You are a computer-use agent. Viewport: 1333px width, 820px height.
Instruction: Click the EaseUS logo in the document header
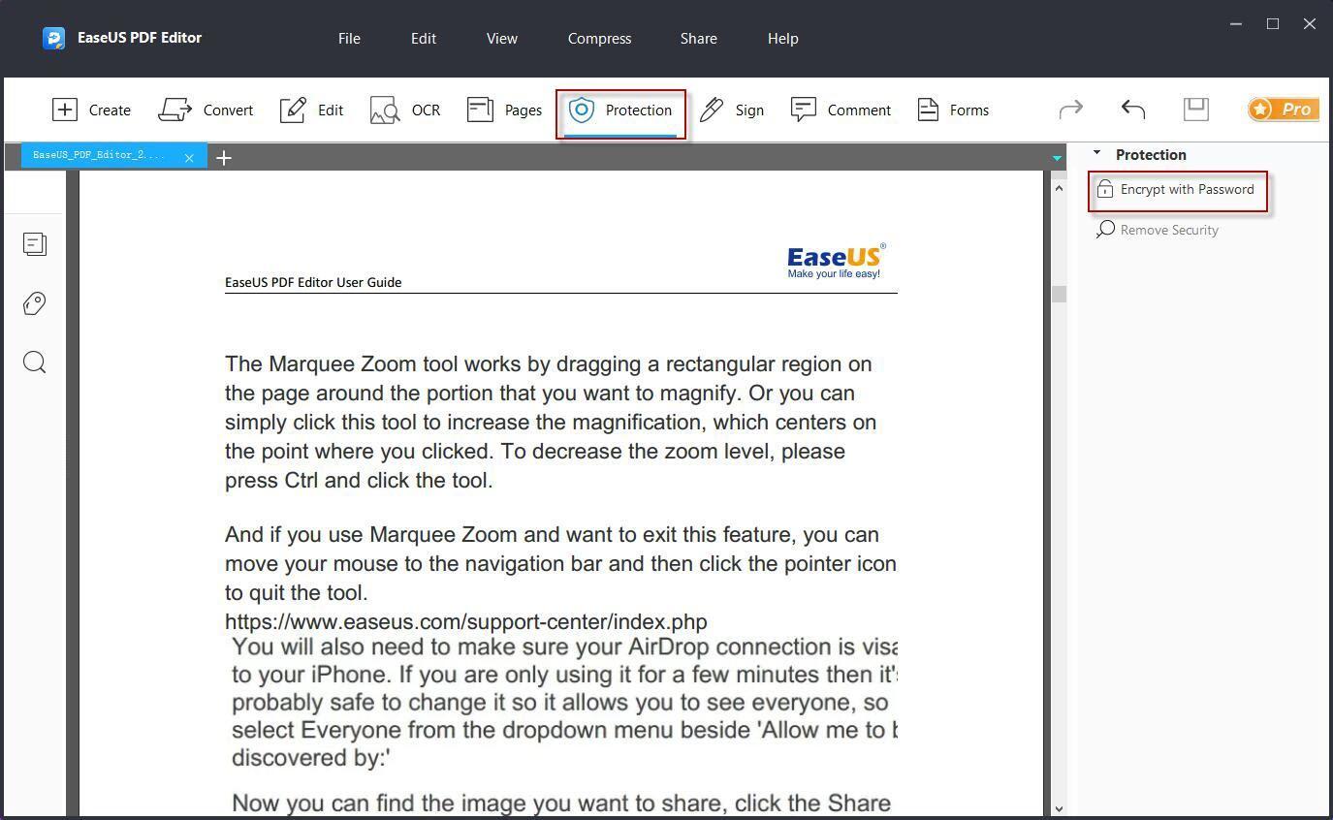tap(836, 261)
